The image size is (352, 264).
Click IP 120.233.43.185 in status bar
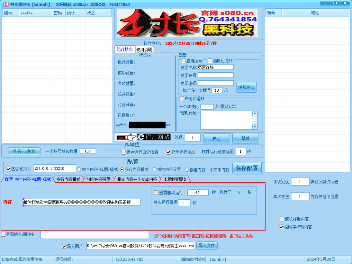pyautogui.click(x=129, y=259)
